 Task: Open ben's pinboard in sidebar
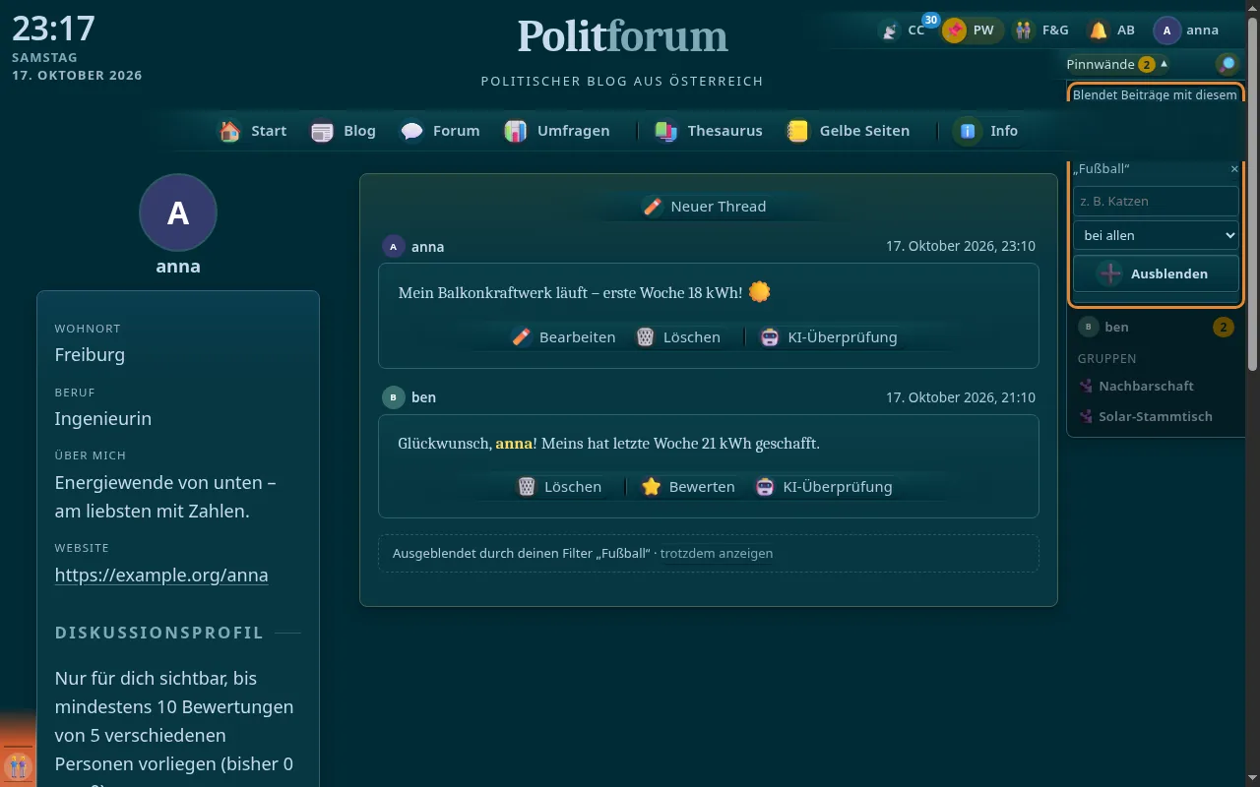(1156, 327)
